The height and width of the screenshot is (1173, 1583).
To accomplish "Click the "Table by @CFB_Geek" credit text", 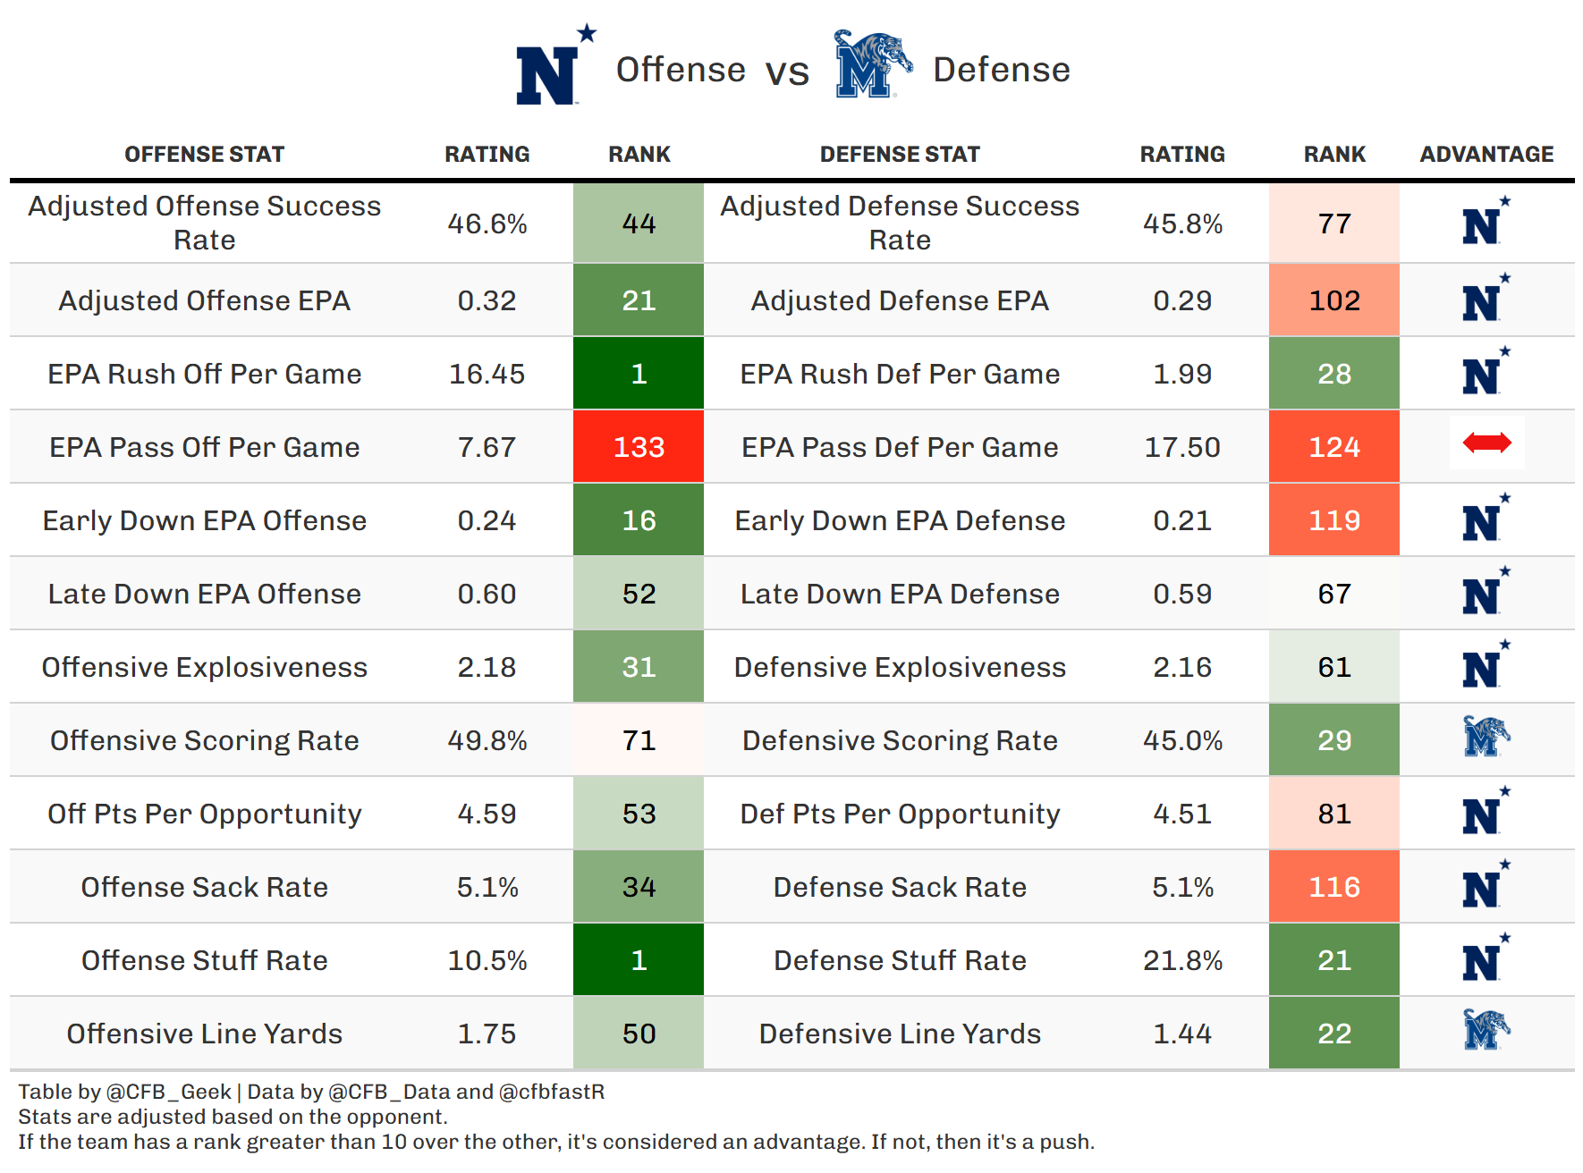I will point(124,1092).
